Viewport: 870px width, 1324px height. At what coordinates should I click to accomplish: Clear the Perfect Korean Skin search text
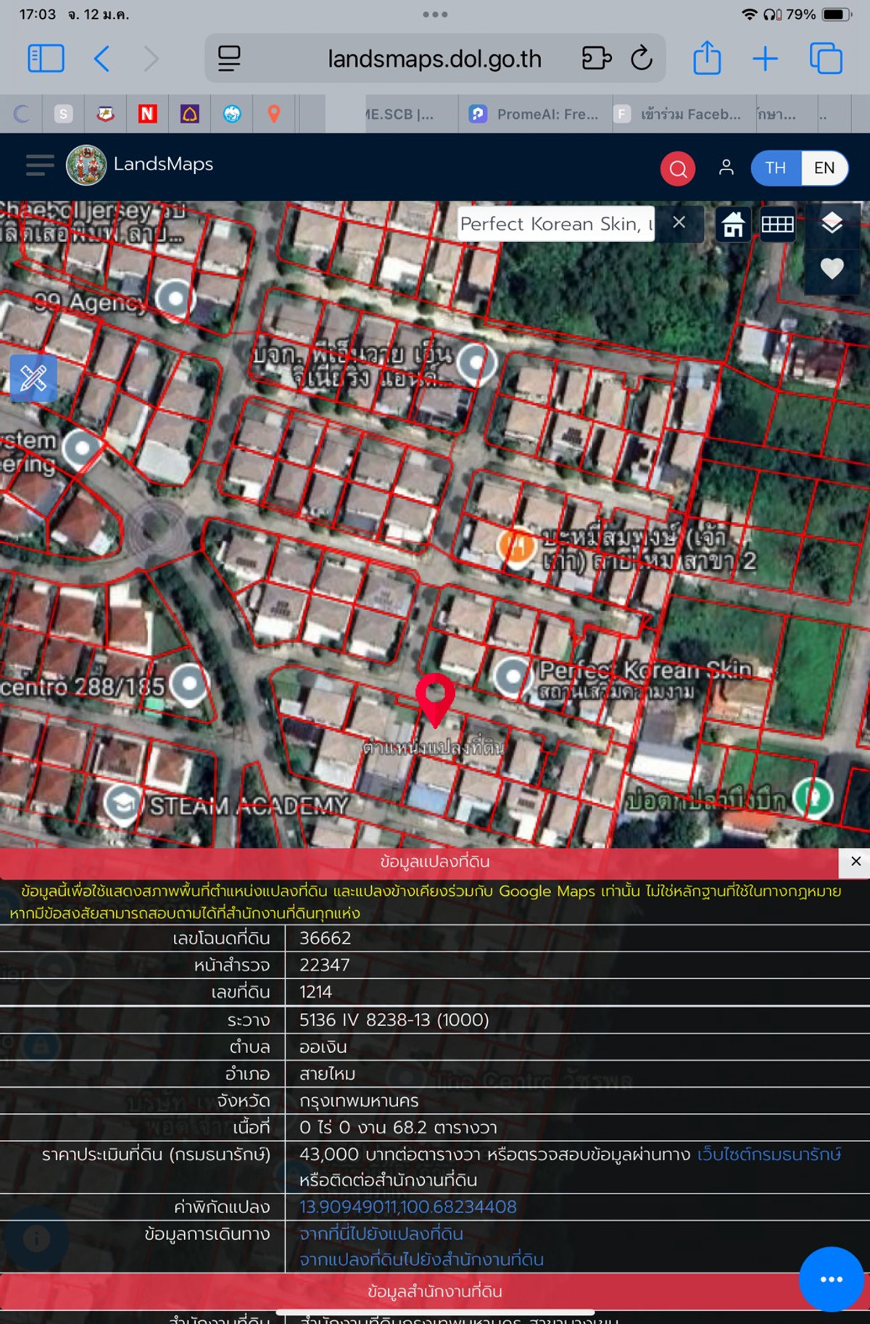point(679,222)
